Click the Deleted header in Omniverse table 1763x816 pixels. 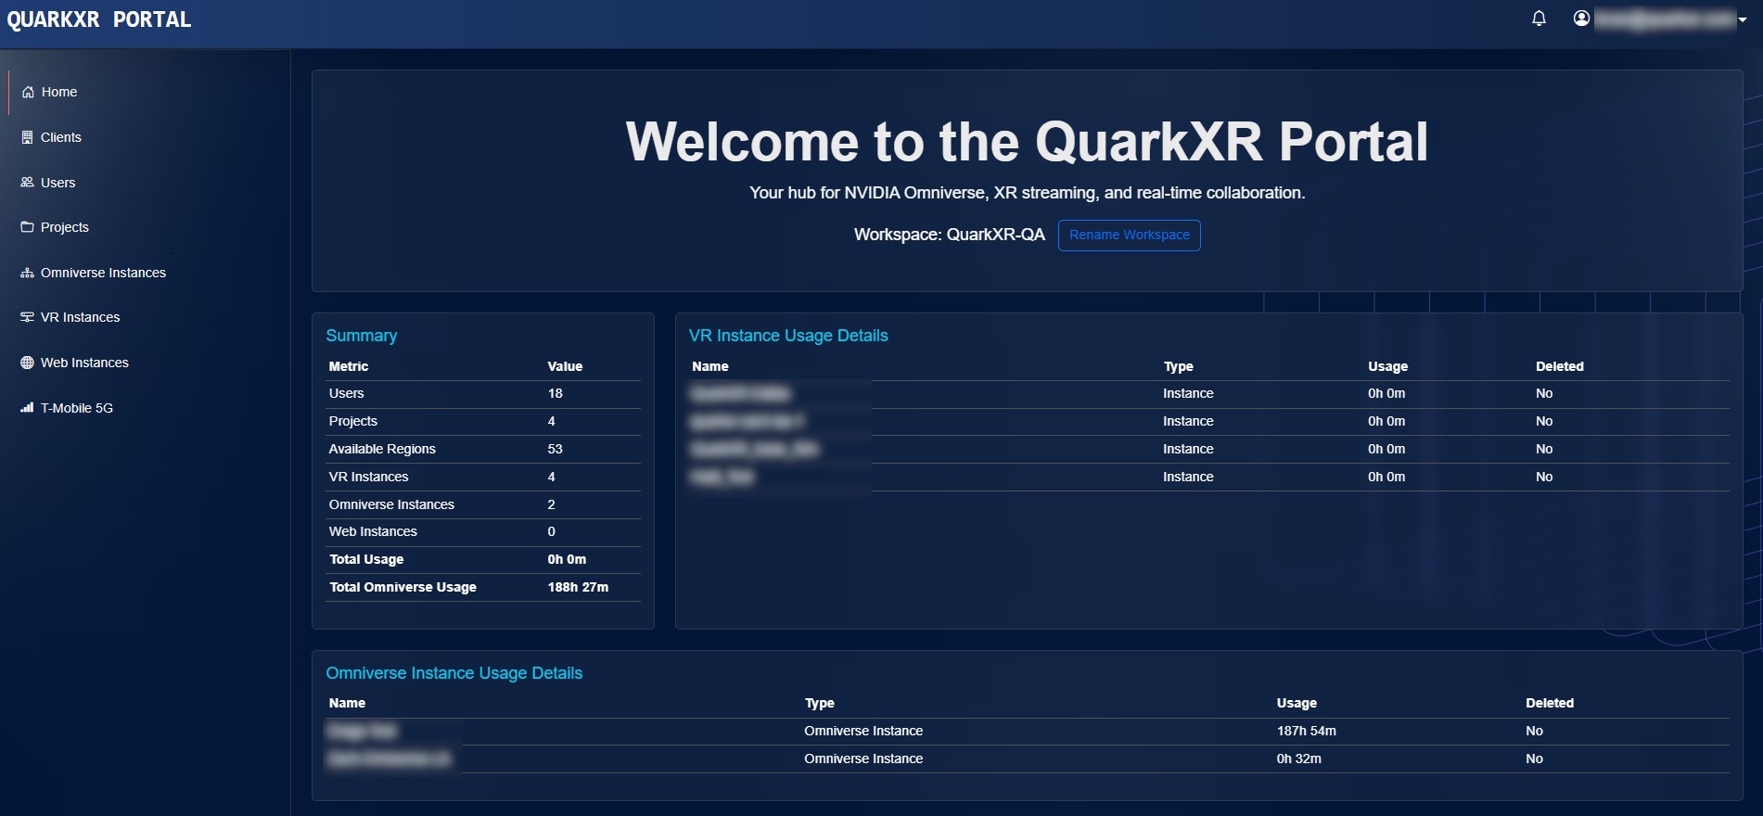pyautogui.click(x=1550, y=703)
